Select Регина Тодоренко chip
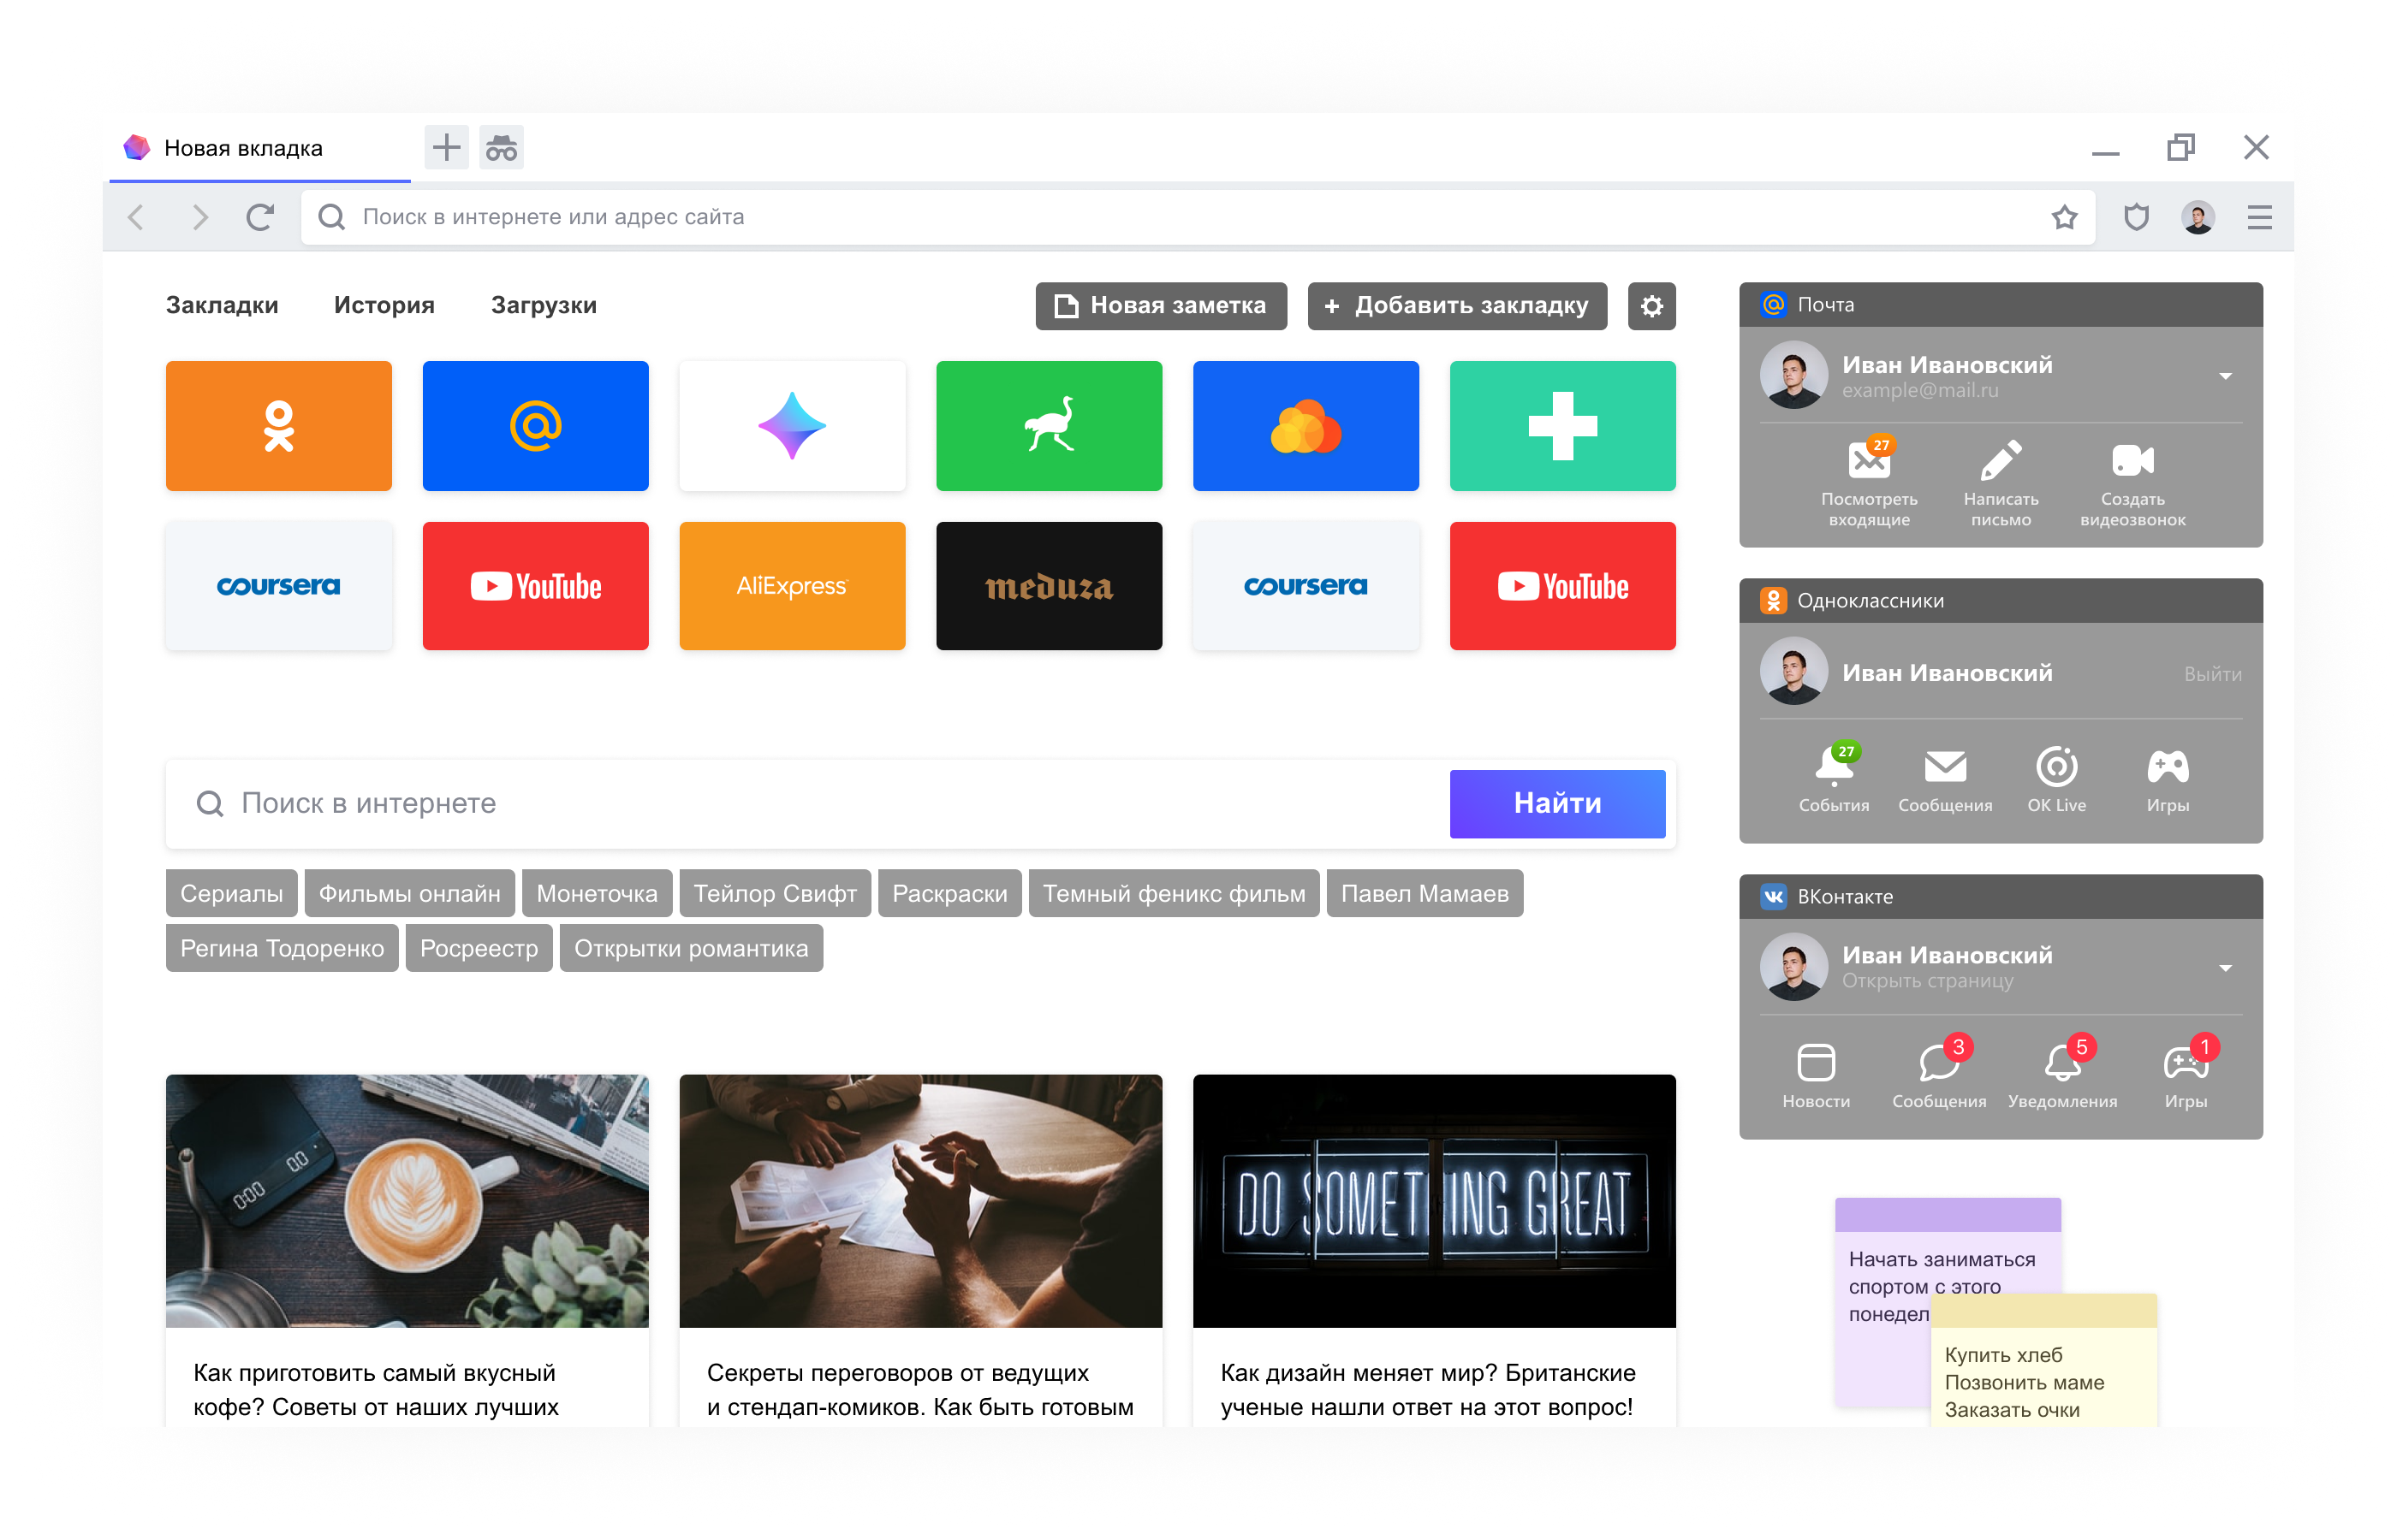The image size is (2397, 1540). click(x=281, y=948)
